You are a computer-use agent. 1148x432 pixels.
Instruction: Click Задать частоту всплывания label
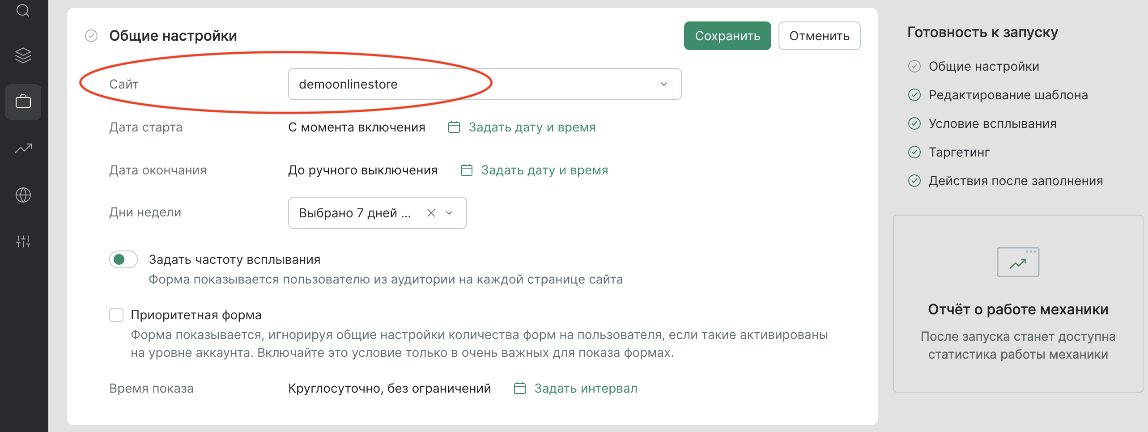[x=235, y=259]
